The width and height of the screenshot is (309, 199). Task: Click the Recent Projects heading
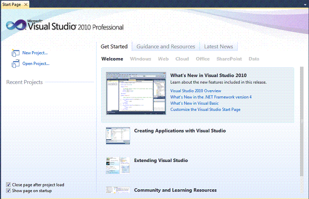(24, 82)
